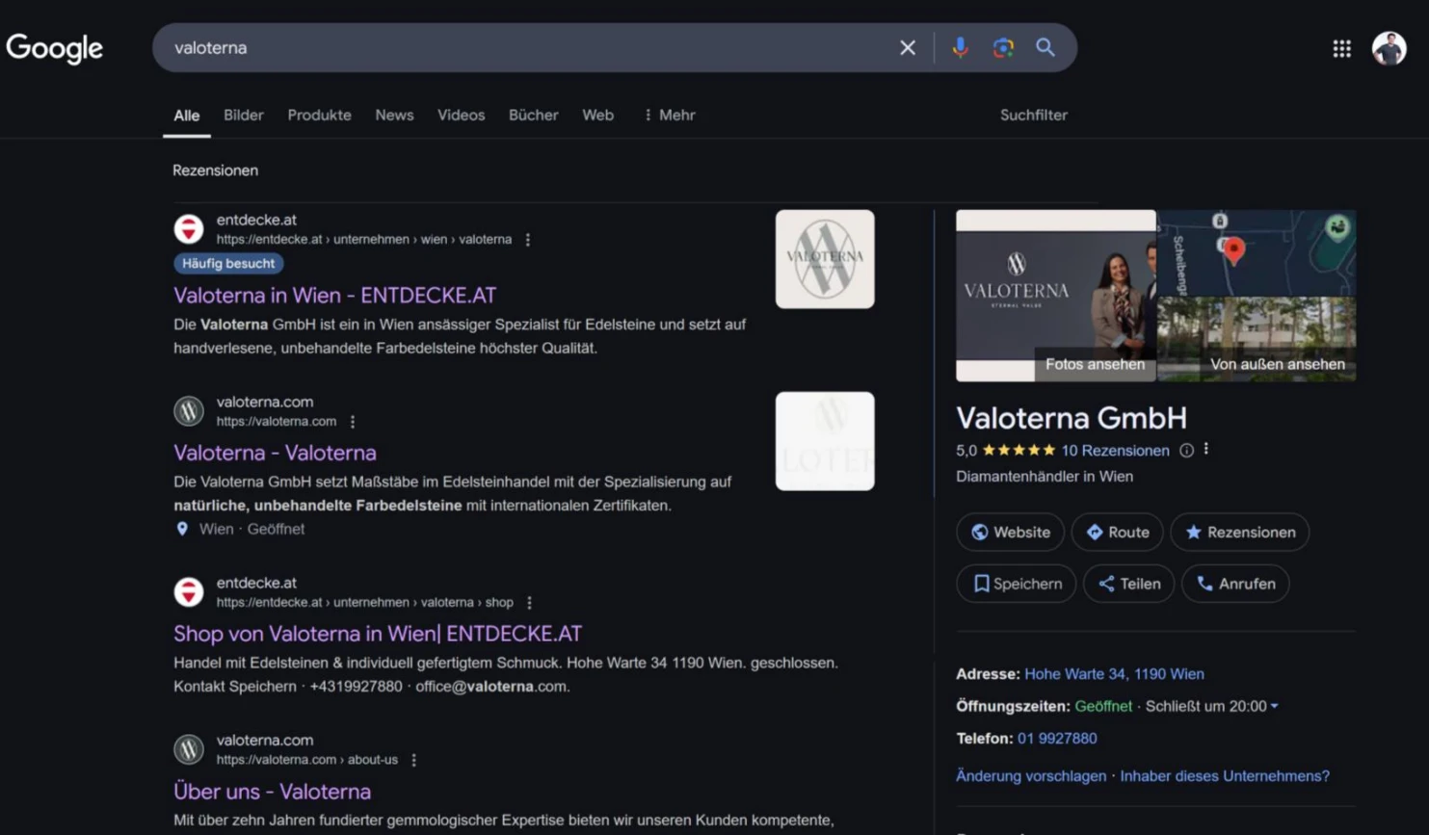Select the Web tab
The height and width of the screenshot is (835, 1429).
pyautogui.click(x=597, y=115)
